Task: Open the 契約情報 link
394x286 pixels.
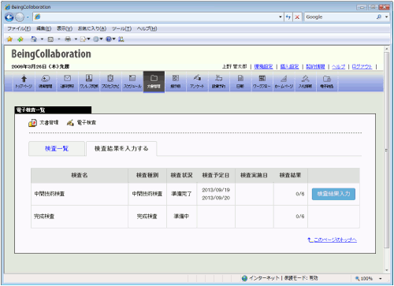Action: click(315, 67)
